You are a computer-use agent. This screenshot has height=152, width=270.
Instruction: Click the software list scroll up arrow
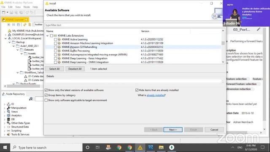223,31
